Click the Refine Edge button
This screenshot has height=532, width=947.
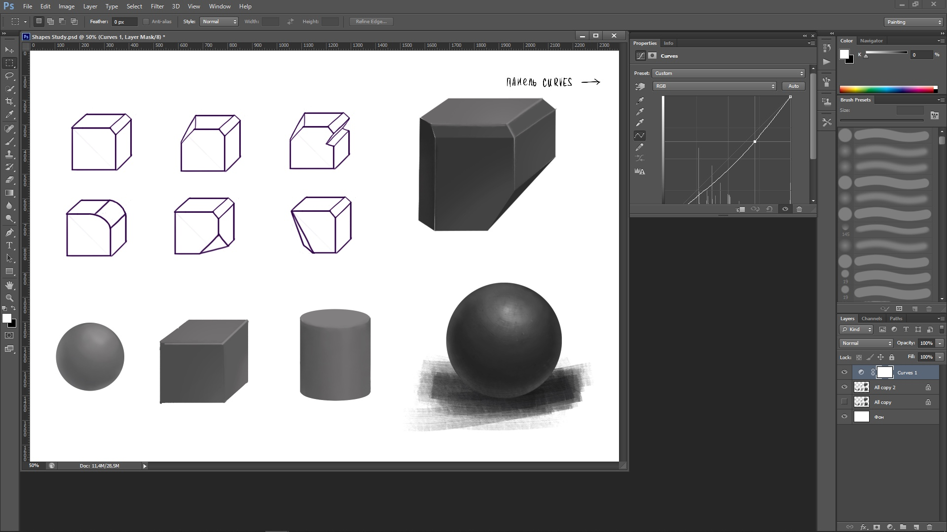click(371, 22)
